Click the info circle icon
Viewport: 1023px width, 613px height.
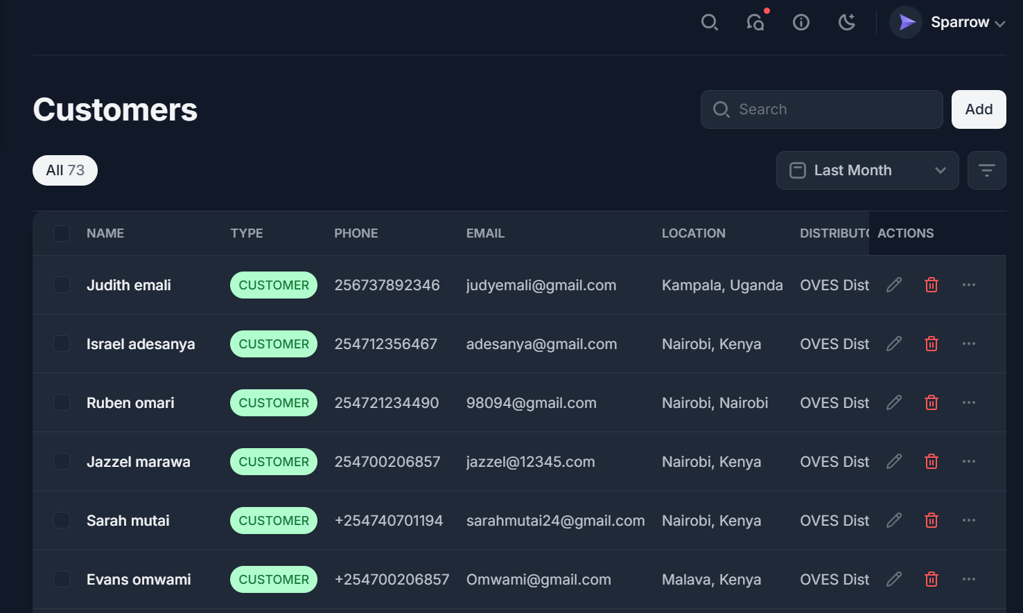click(801, 22)
